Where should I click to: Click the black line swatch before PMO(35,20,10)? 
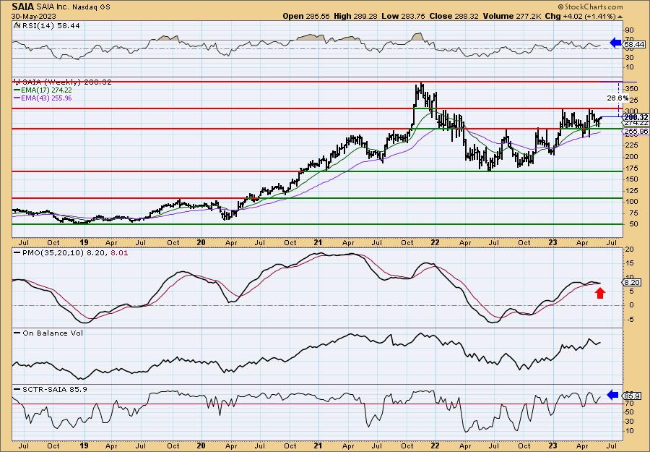17,252
